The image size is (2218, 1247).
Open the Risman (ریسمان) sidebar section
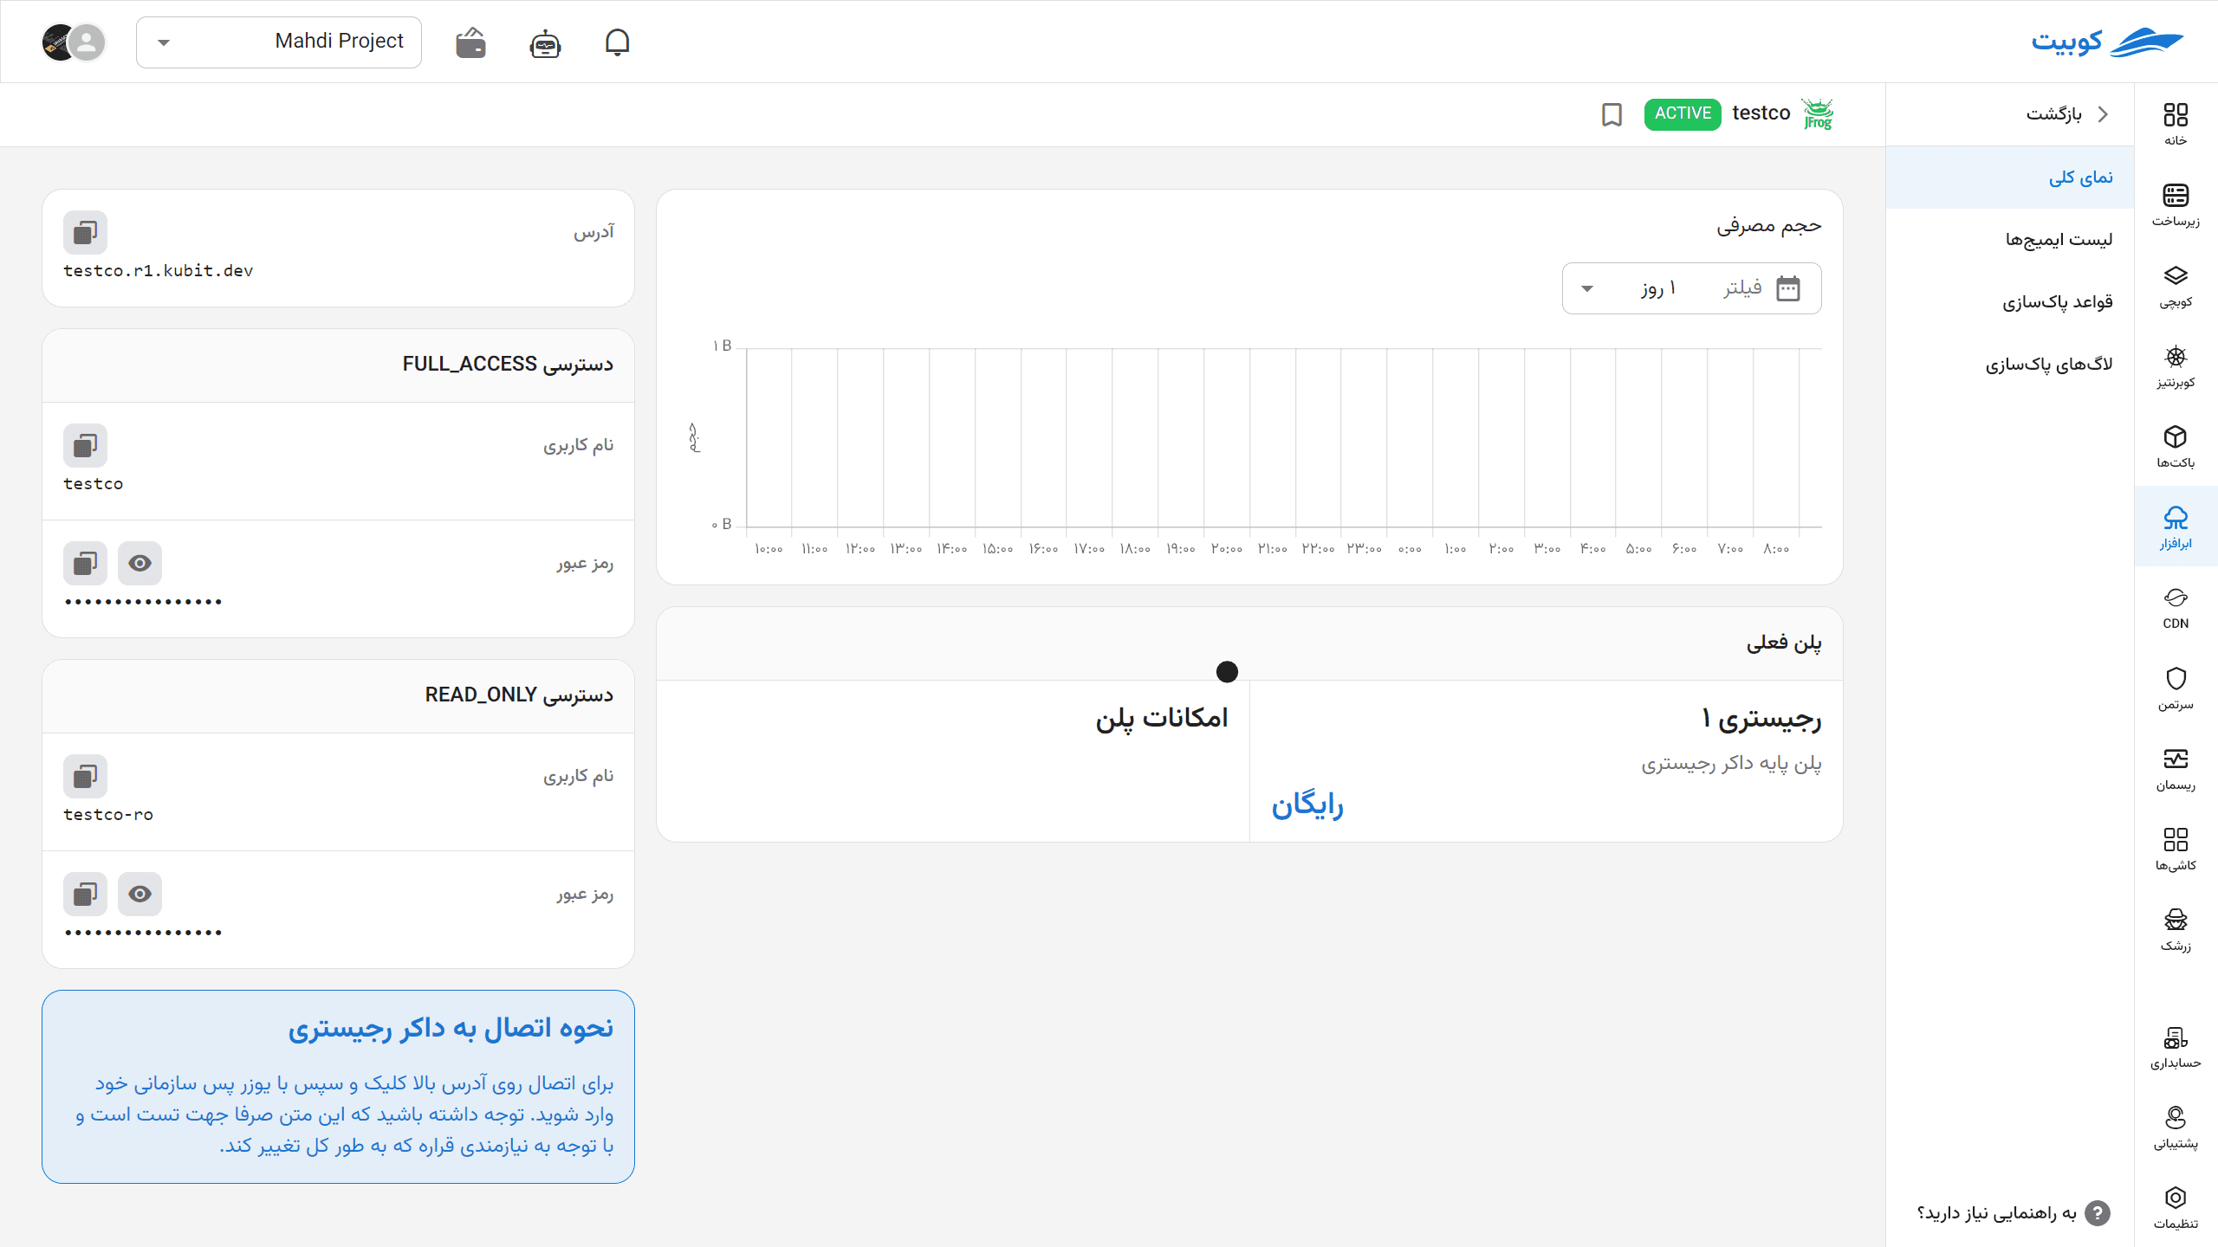pos(2176,769)
